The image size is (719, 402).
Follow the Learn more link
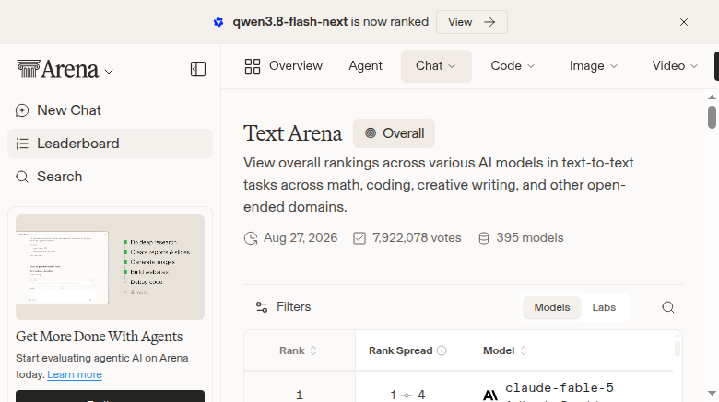(75, 374)
